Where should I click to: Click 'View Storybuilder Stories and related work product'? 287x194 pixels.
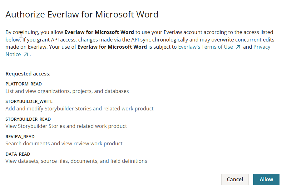pos(66,126)
